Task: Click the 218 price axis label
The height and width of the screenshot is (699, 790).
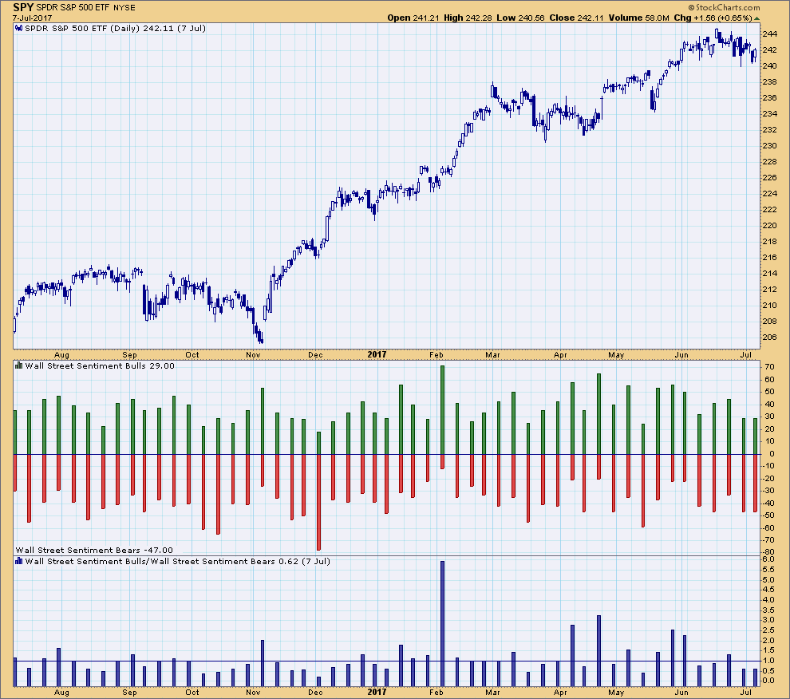Action: click(769, 242)
